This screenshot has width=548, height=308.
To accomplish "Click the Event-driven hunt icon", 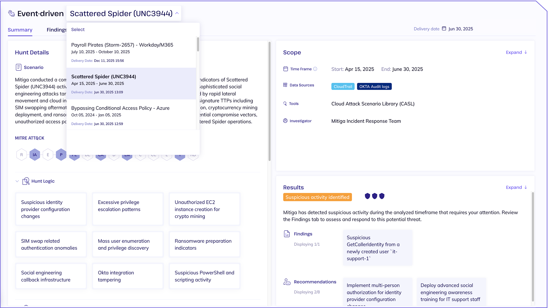I will coord(11,13).
